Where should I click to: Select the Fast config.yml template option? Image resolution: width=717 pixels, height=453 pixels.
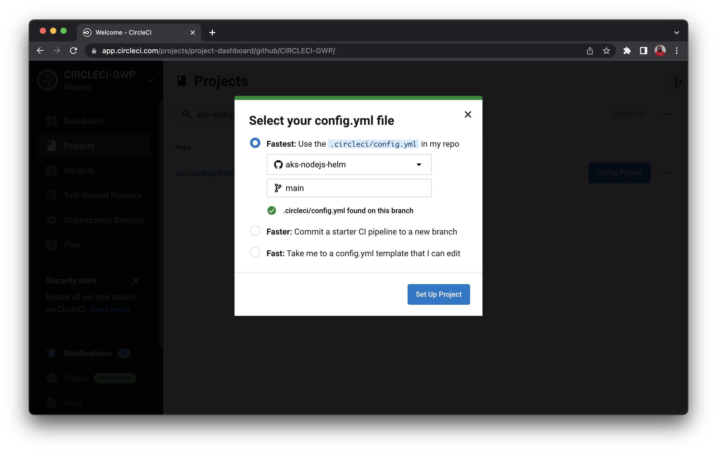pos(255,253)
